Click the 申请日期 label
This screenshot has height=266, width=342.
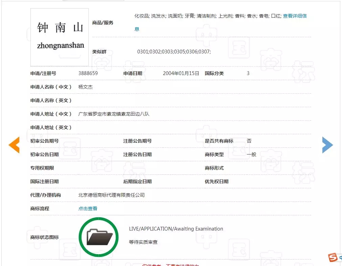pyautogui.click(x=133, y=73)
